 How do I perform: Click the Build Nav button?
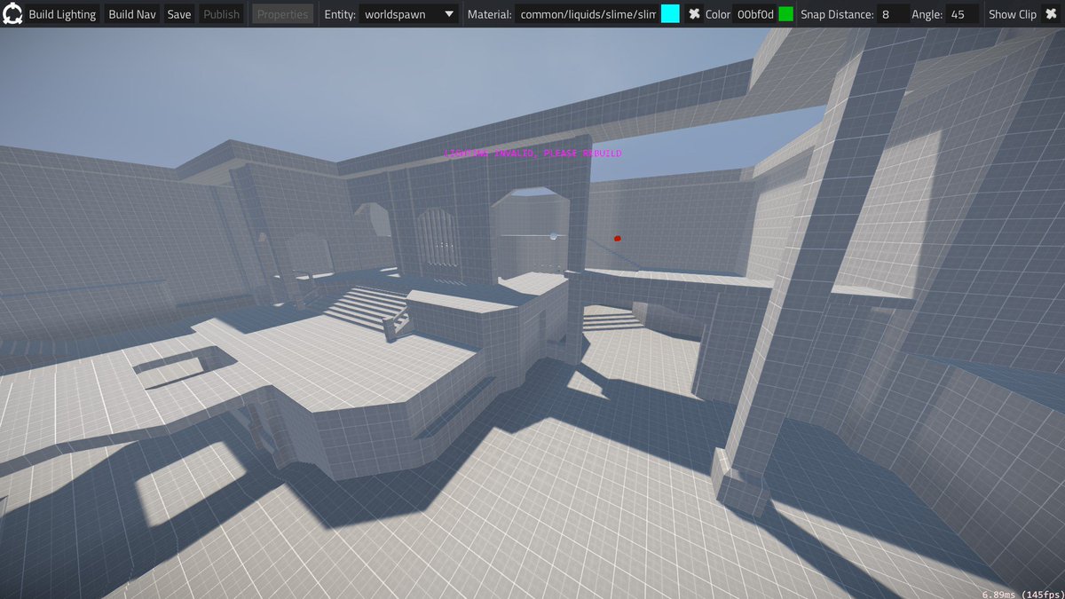click(132, 14)
